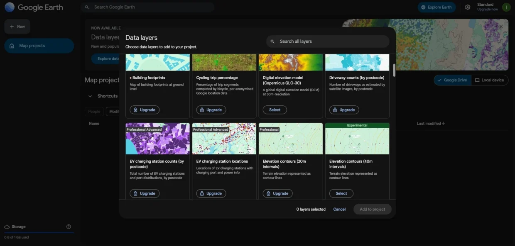The image size is (515, 246).
Task: Click the Last modified sort arrow
Action: click(x=444, y=124)
